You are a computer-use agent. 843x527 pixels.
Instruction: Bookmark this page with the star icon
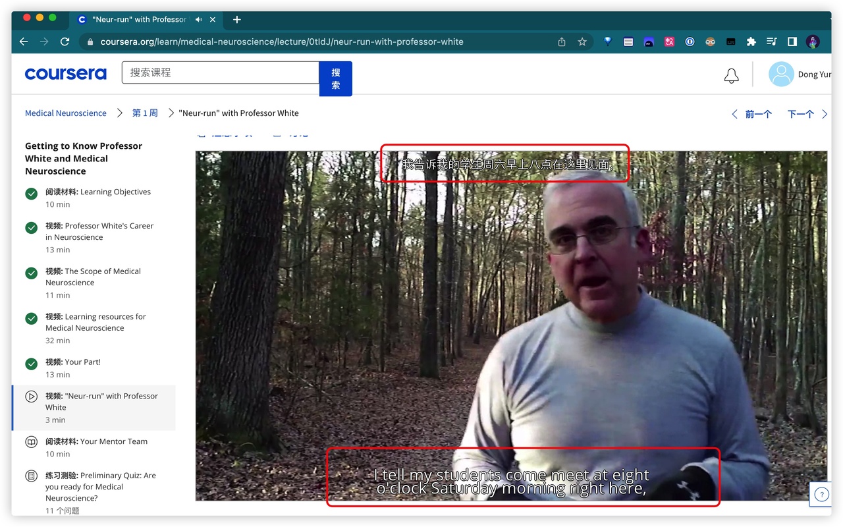(x=582, y=42)
